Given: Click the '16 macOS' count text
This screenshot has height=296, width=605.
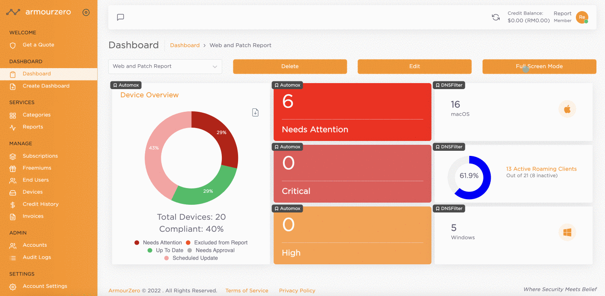Looking at the screenshot, I should (460, 108).
